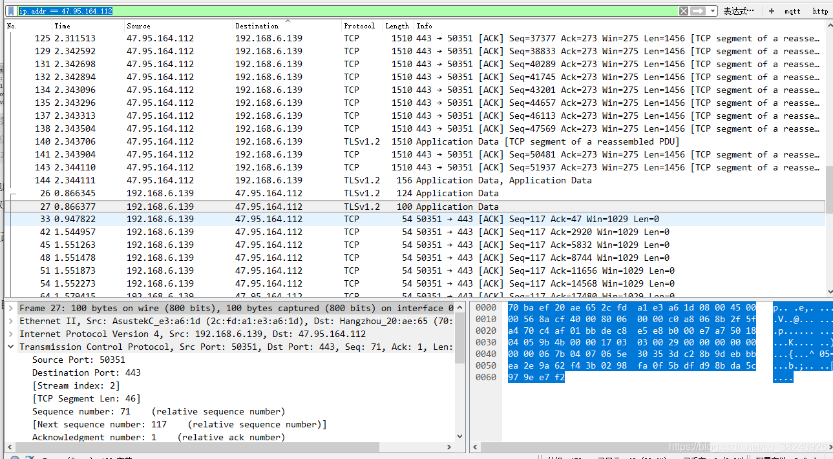Screen dimensions: 833x459
Task: Add a filter button with the plus icon
Action: click(x=771, y=11)
